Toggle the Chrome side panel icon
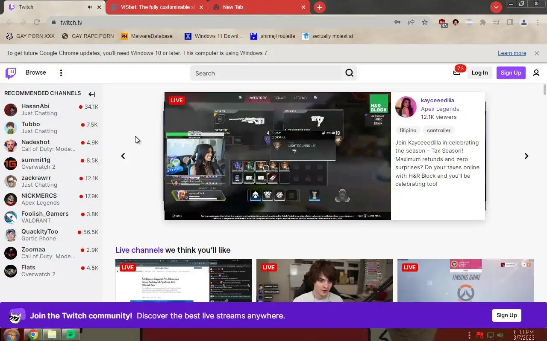 [510, 23]
